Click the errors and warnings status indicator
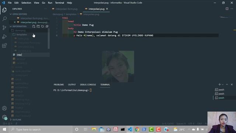 coord(7,124)
